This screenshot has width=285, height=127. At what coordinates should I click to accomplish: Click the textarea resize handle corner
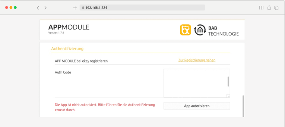[228, 96]
